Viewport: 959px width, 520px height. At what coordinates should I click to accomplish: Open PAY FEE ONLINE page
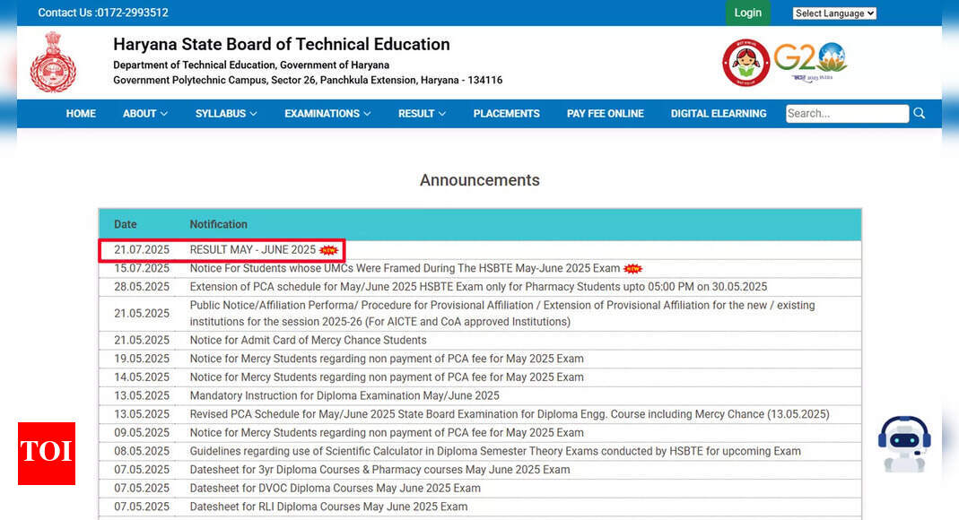pyautogui.click(x=605, y=114)
